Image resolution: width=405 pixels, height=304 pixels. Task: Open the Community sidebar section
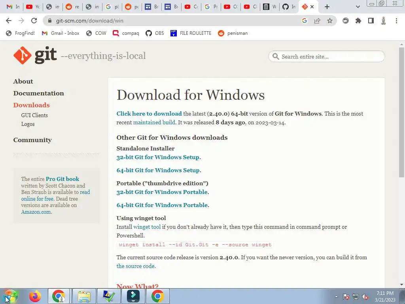[32, 140]
